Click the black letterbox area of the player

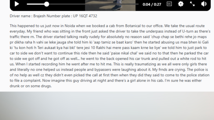[55, 9]
